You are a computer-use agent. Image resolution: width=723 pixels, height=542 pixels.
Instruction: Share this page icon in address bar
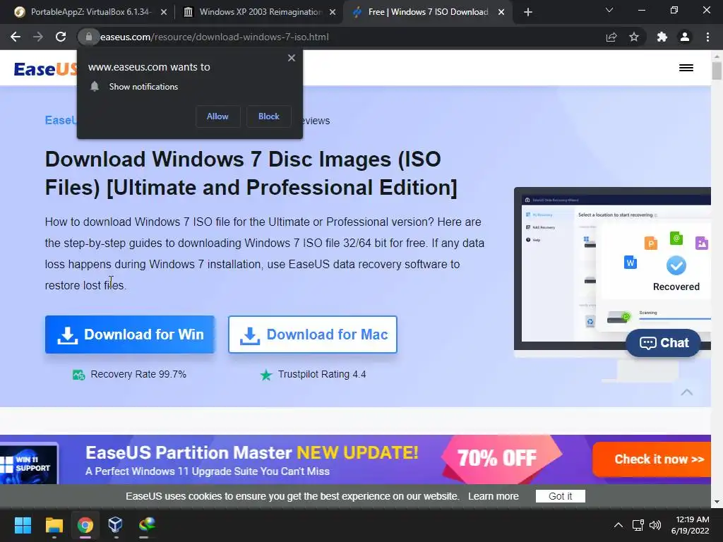coord(611,37)
